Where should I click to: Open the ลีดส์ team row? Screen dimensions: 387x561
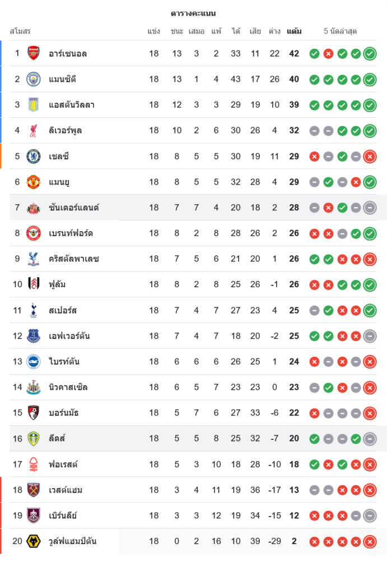point(196,439)
